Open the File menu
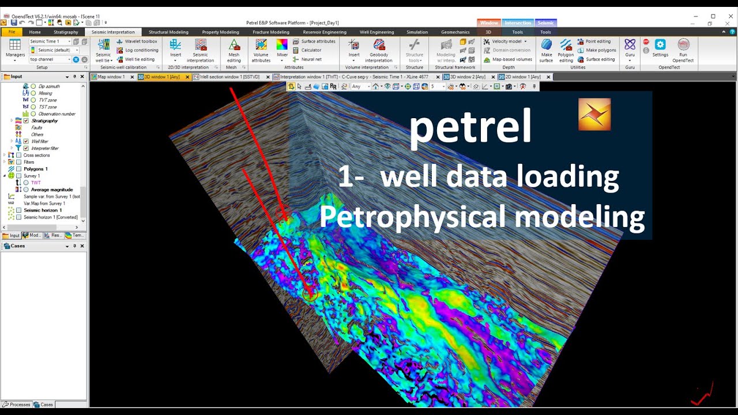This screenshot has width=738, height=415. (x=12, y=32)
